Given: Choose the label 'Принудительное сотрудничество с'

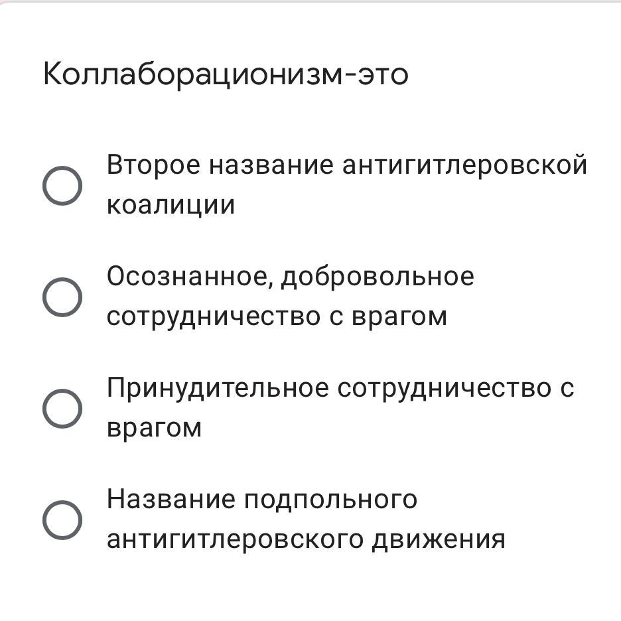Looking at the screenshot, I should pyautogui.click(x=340, y=388).
